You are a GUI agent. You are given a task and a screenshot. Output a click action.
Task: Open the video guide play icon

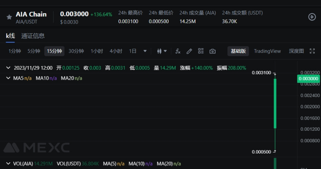pyautogui.click(x=312, y=17)
